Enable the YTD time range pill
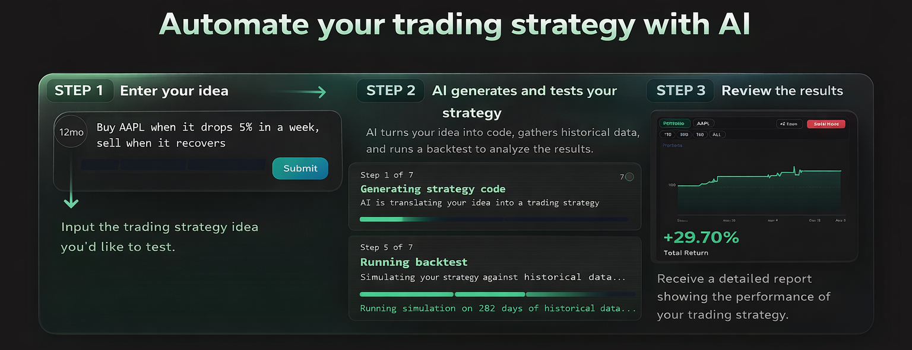Screen dimensions: 912x350 pyautogui.click(x=668, y=134)
